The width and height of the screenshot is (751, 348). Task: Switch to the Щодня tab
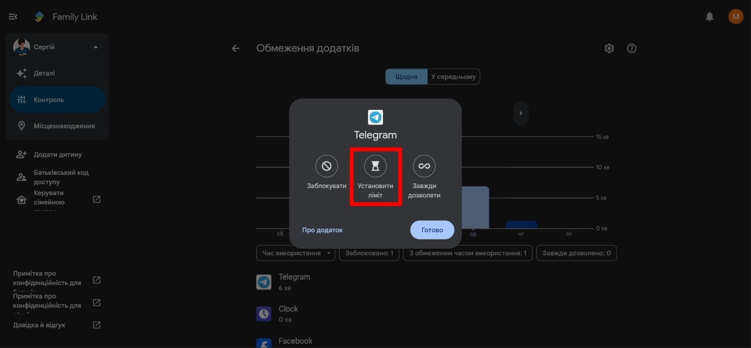[406, 77]
